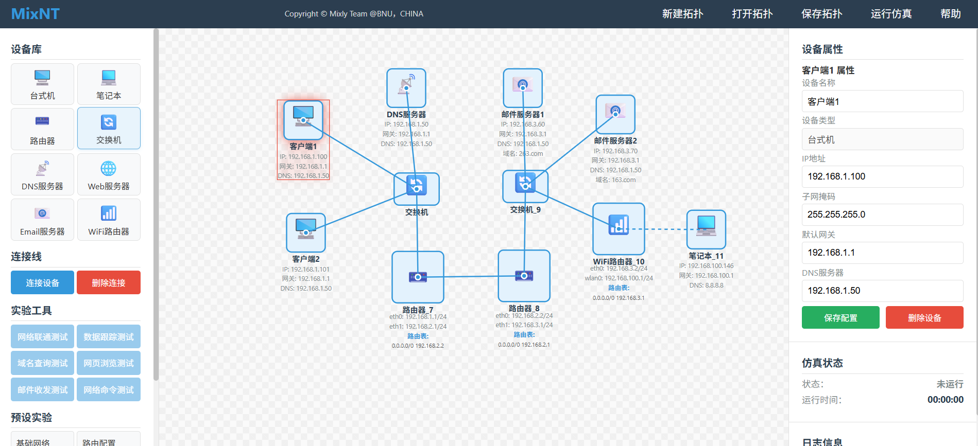Image resolution: width=978 pixels, height=446 pixels.
Task: Click the 交换机_9 switch node
Action: [x=525, y=186]
